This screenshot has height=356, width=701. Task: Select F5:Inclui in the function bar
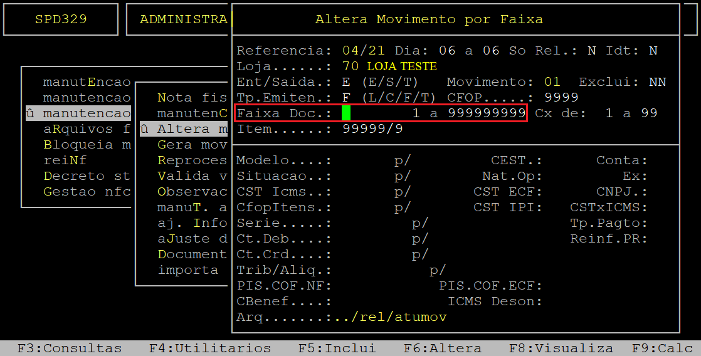click(x=337, y=348)
